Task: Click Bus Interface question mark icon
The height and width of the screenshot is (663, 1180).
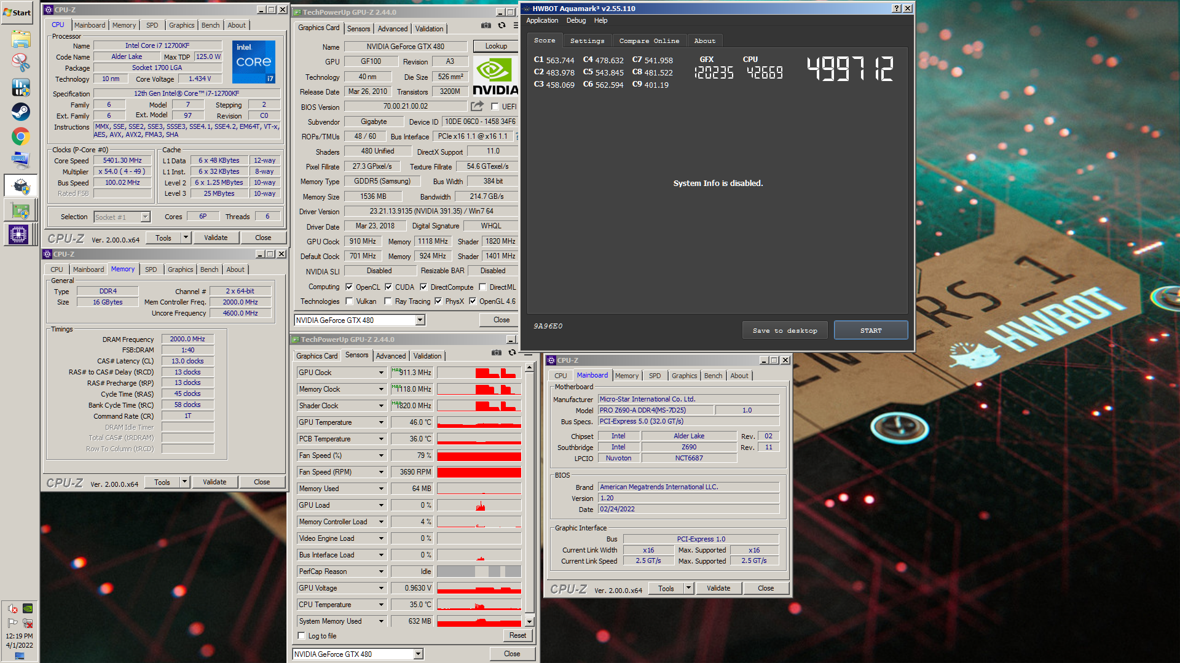Action: pos(517,136)
